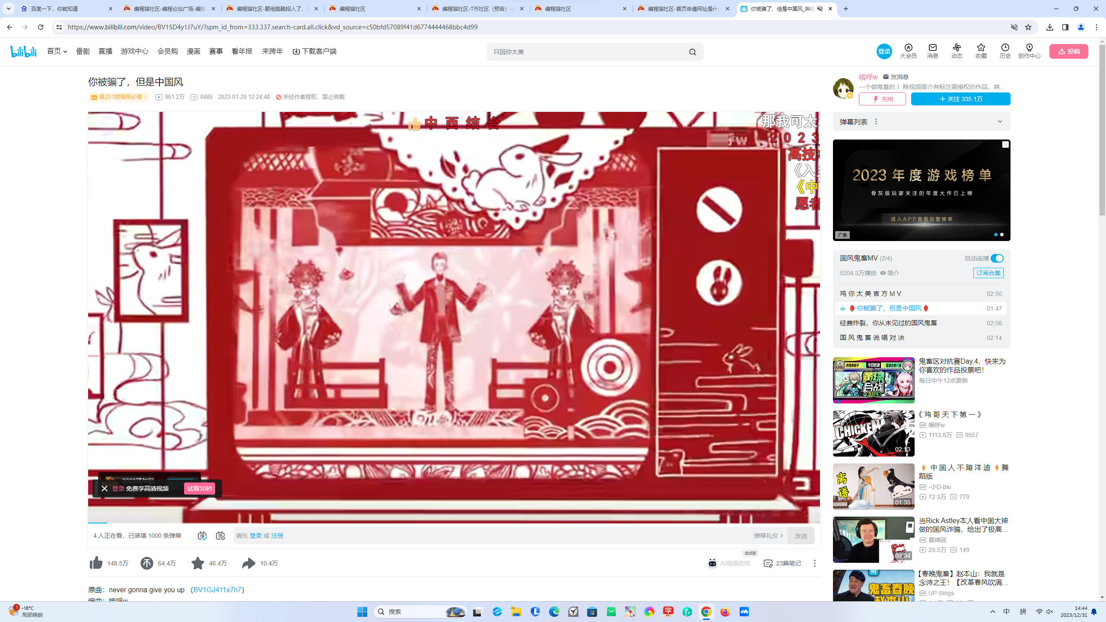
Task: Favorite the video with star icon
Action: [198, 563]
